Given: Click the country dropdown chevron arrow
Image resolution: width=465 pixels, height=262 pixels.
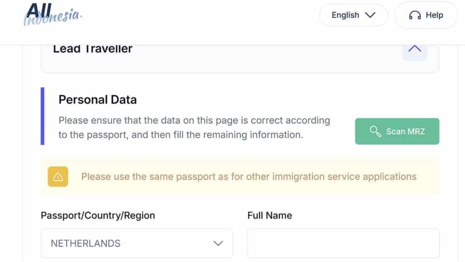Looking at the screenshot, I should pos(218,243).
